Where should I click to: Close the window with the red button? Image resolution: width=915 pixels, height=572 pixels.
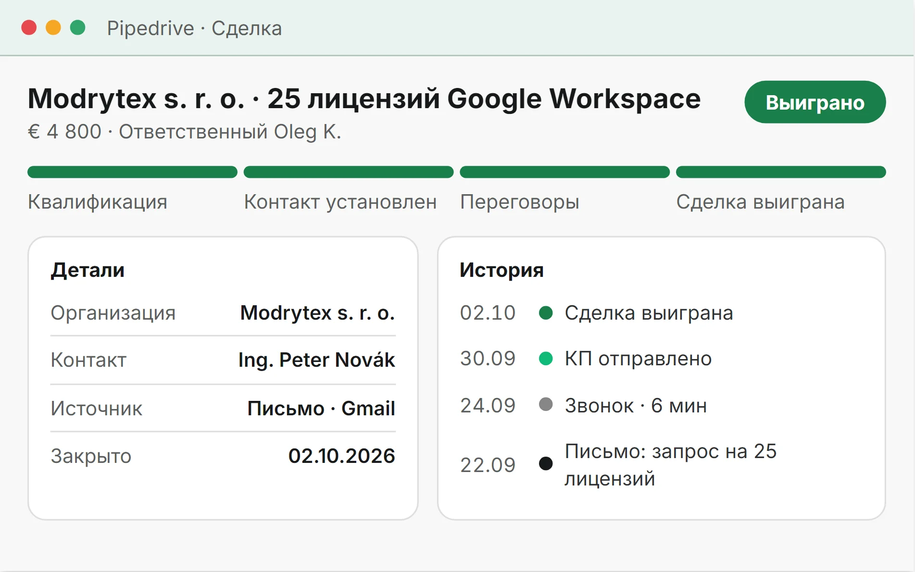tap(29, 27)
